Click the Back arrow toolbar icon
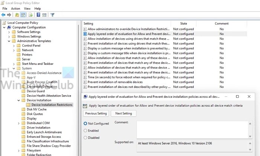Viewport: 260px width, 156px height. [x=3, y=15]
